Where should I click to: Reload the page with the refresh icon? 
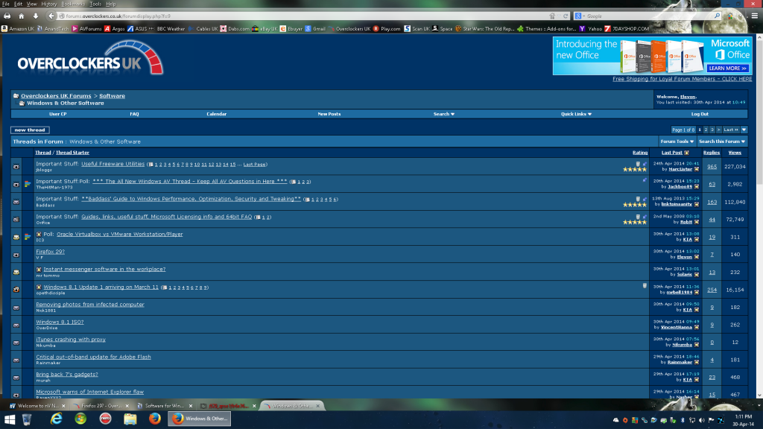566,16
